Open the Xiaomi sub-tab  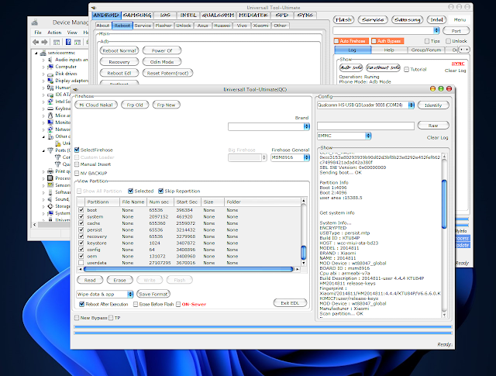coord(260,26)
